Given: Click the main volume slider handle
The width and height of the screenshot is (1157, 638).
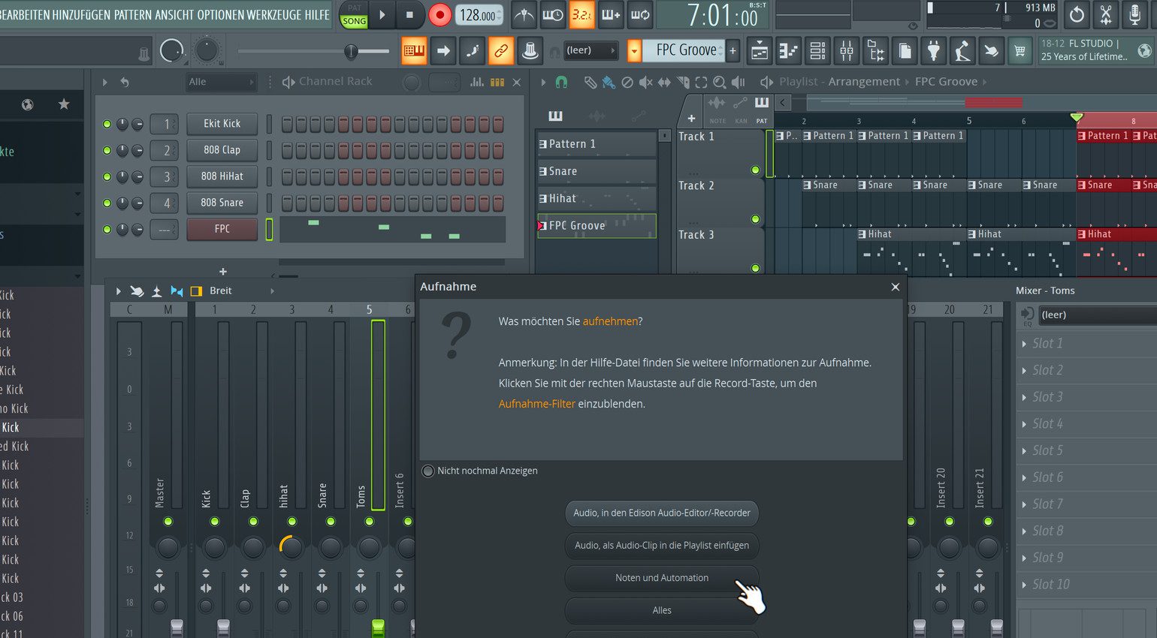Looking at the screenshot, I should pyautogui.click(x=351, y=51).
